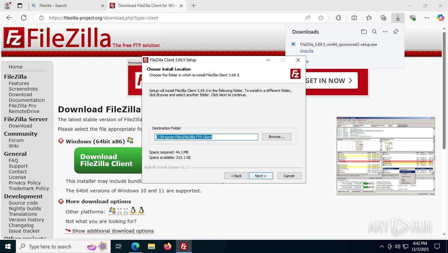
Task: Open Windows Start menu
Action: coord(8,246)
